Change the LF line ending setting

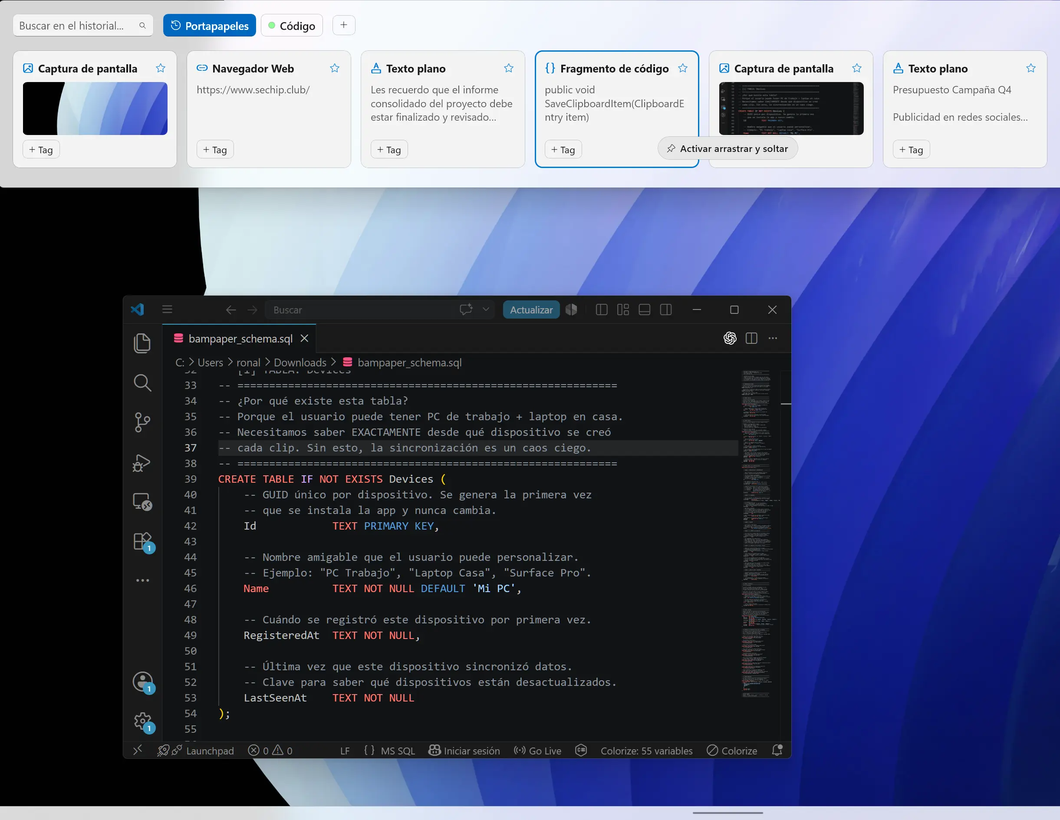tap(345, 751)
